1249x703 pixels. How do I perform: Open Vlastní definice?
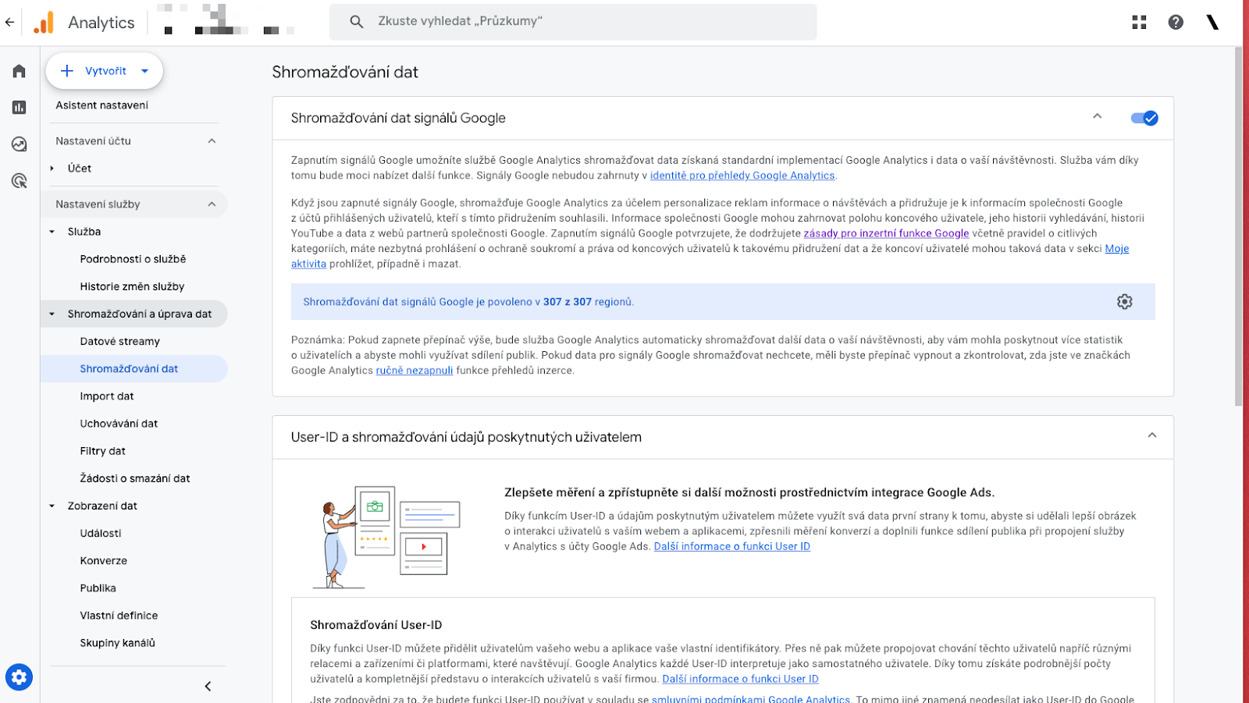click(x=119, y=616)
